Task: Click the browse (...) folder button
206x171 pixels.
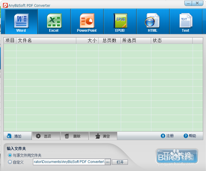Action: tap(108, 162)
